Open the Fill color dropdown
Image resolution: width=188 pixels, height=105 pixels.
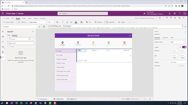[x=89, y=22]
